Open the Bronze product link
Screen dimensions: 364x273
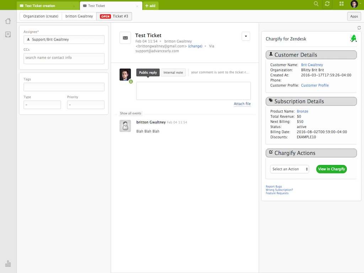point(303,111)
